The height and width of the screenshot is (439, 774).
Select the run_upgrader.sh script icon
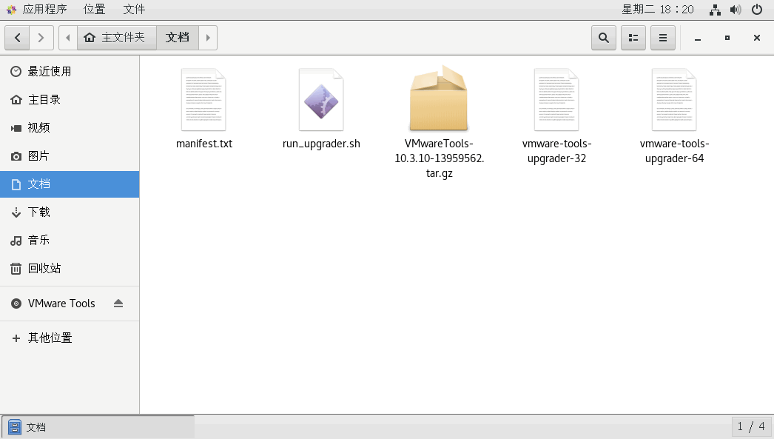(x=321, y=100)
